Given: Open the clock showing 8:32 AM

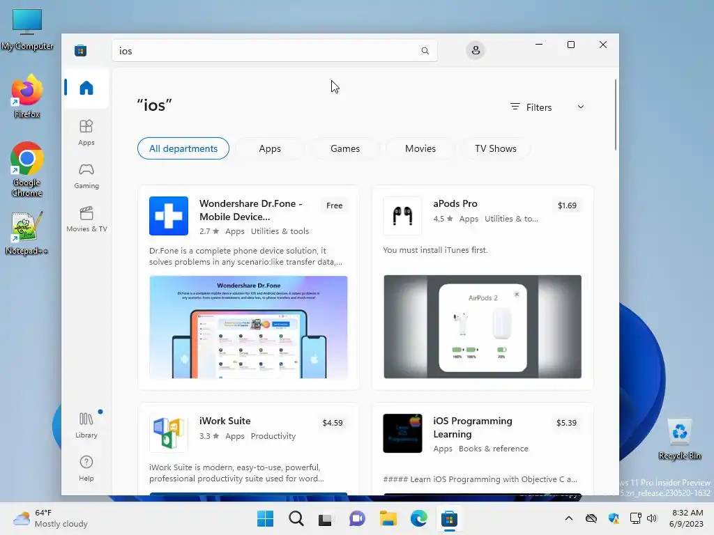Looking at the screenshot, I should coord(686,518).
